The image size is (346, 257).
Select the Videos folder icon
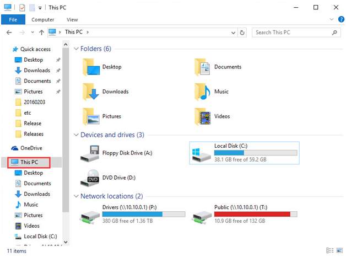(x=203, y=116)
